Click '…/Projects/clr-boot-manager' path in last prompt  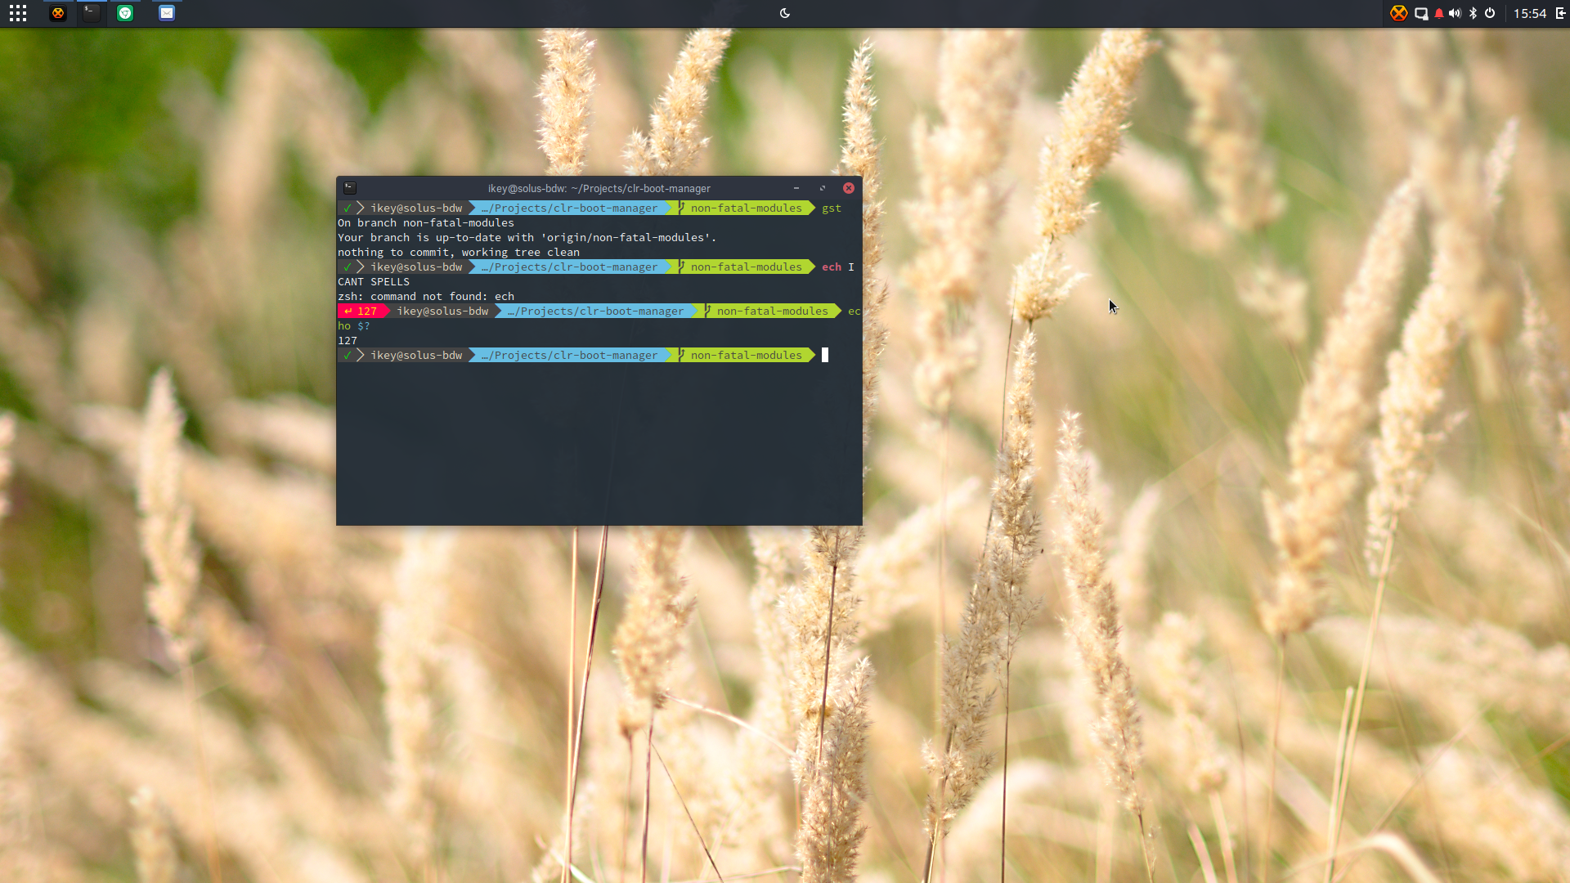(569, 355)
